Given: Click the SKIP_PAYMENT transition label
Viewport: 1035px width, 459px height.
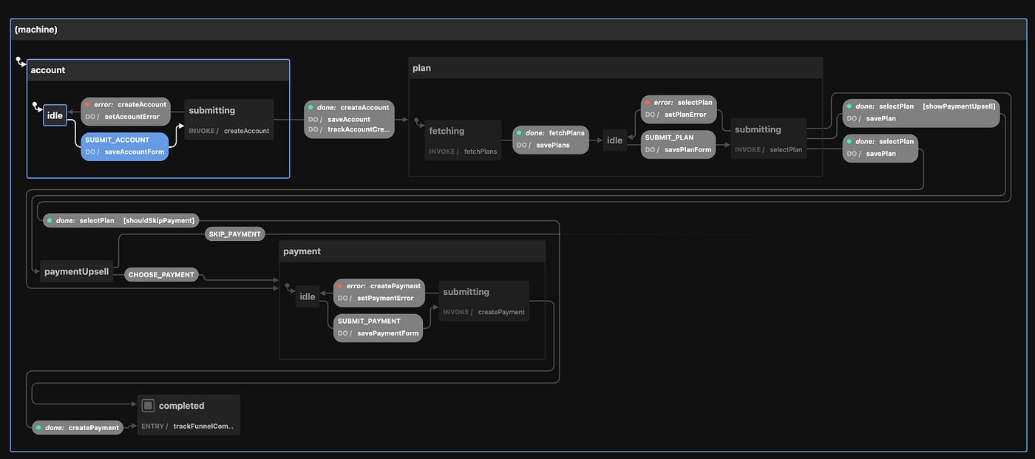Looking at the screenshot, I should tap(234, 234).
